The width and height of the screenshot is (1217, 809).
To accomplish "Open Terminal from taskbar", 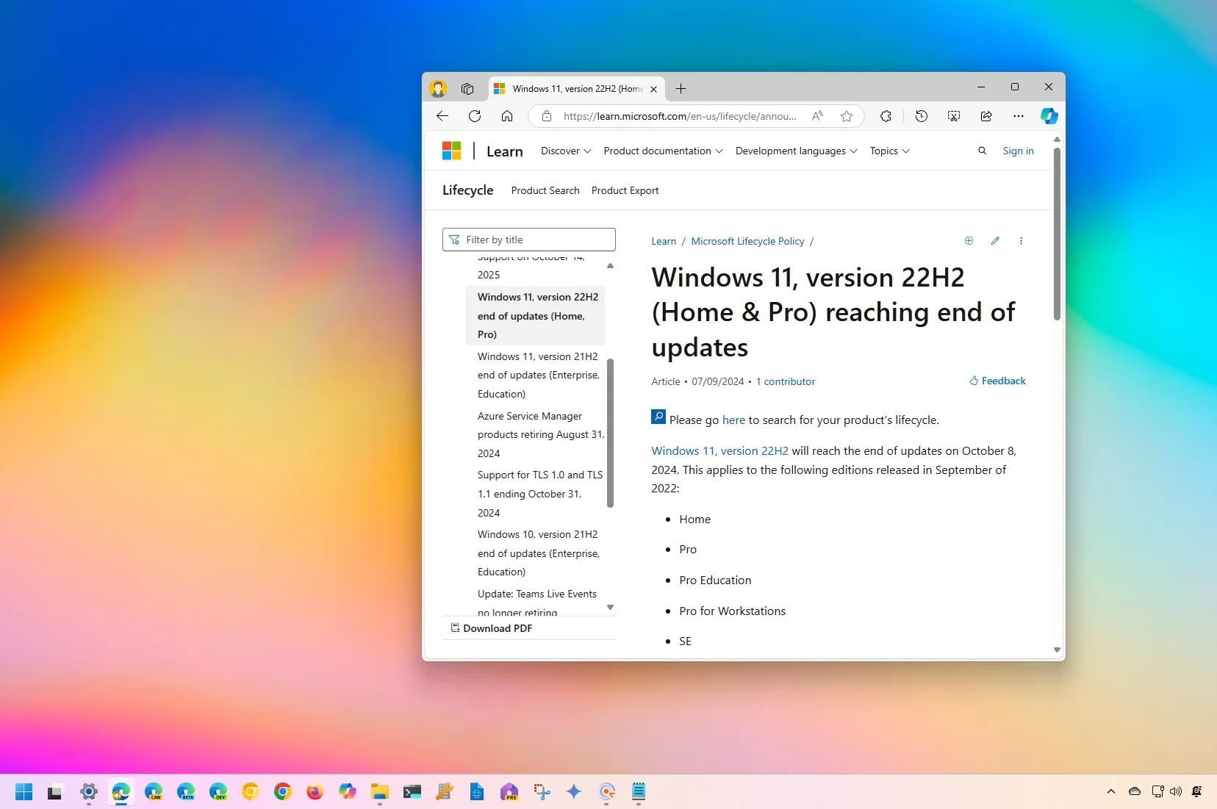I will click(x=412, y=791).
